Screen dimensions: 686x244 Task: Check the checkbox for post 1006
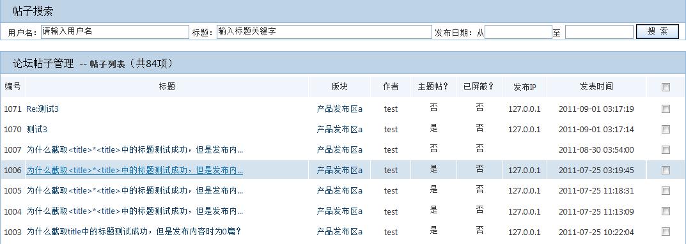point(666,170)
